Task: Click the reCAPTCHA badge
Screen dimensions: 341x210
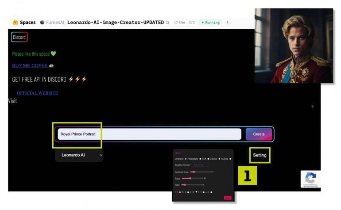Action: point(310,179)
